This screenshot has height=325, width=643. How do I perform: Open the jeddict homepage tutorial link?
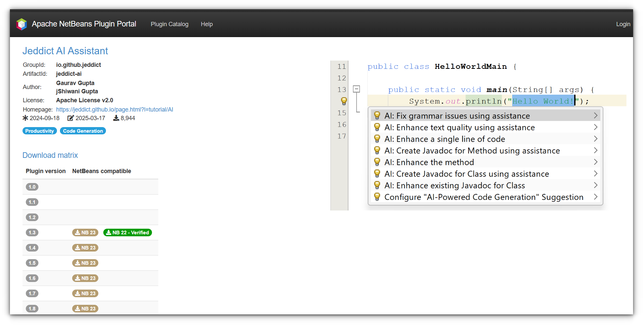115,110
